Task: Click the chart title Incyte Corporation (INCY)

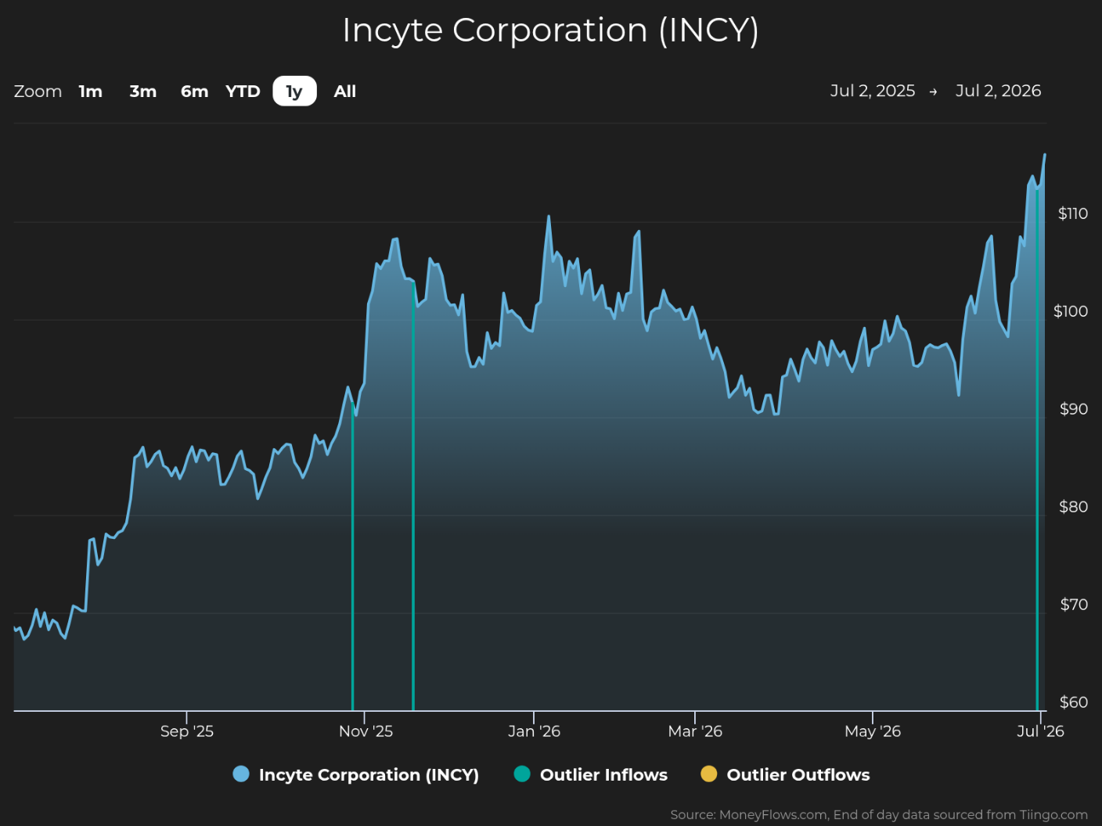Action: coord(551,31)
